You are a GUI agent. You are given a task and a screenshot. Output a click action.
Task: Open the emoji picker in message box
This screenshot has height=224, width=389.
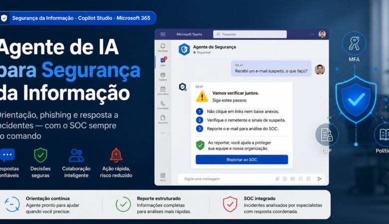[285, 179]
